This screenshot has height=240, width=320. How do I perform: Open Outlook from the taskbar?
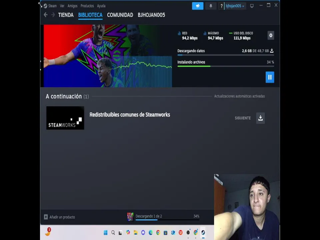tap(173, 232)
